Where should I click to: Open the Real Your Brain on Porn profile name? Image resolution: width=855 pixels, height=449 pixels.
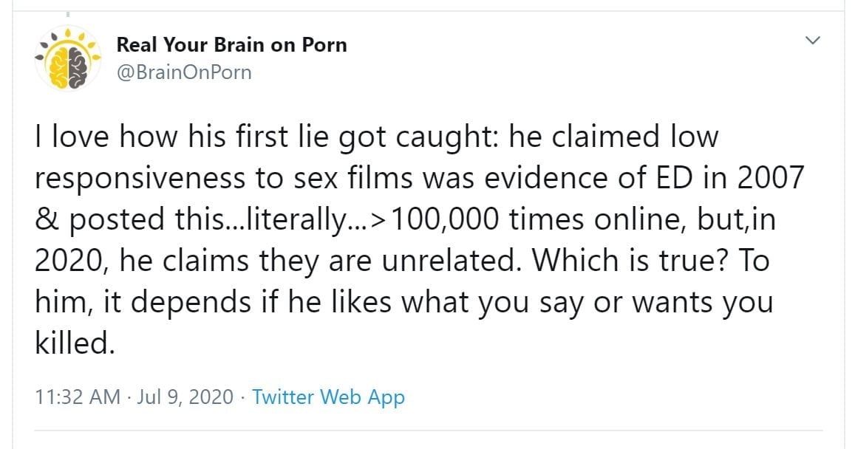[231, 45]
